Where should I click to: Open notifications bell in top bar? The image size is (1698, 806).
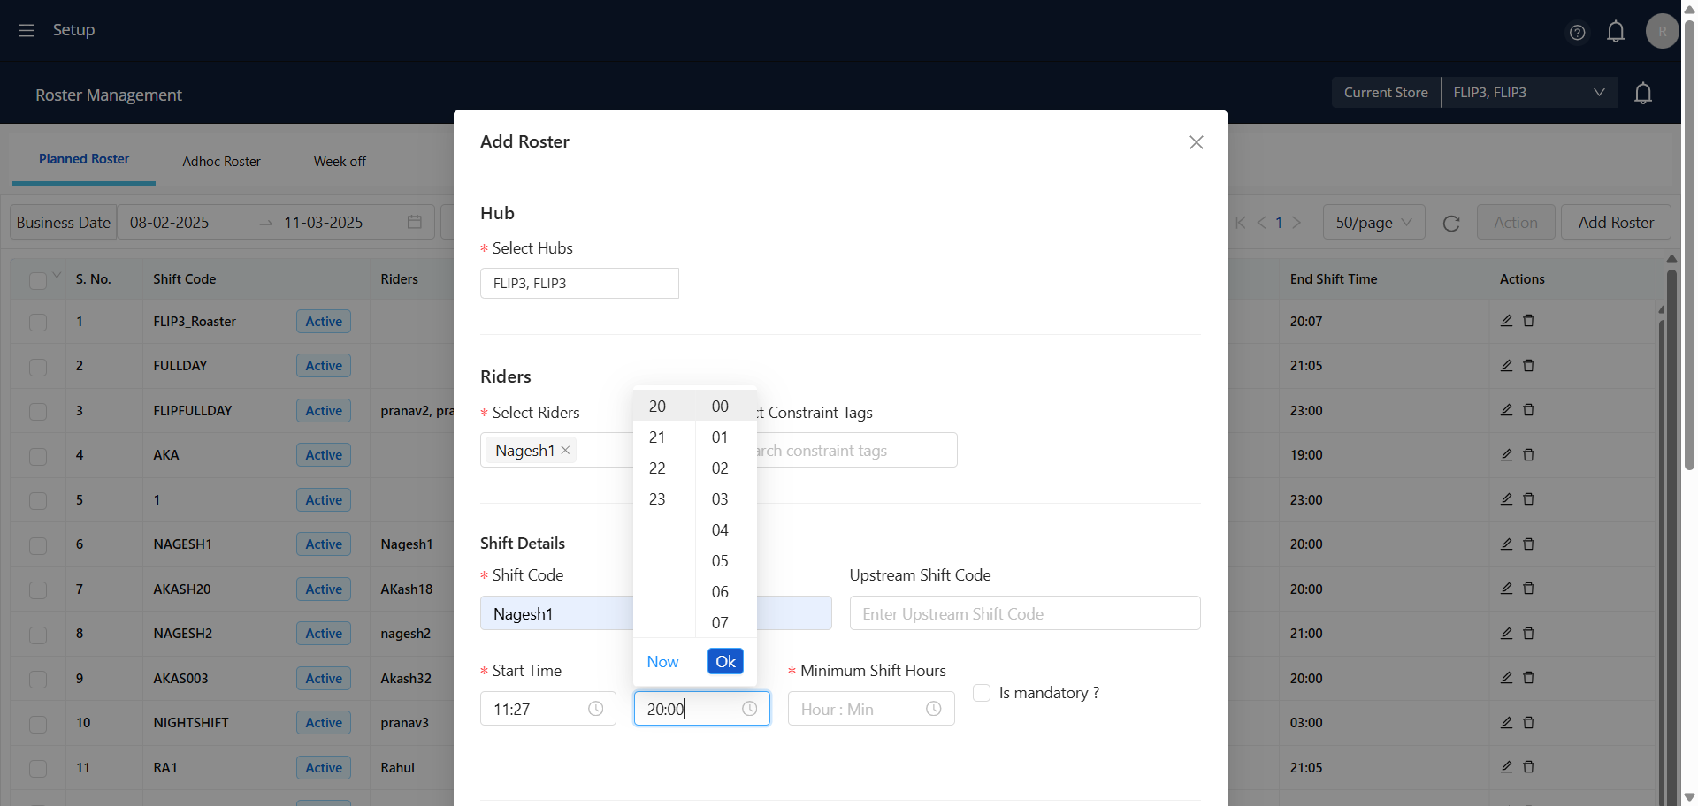(x=1616, y=32)
